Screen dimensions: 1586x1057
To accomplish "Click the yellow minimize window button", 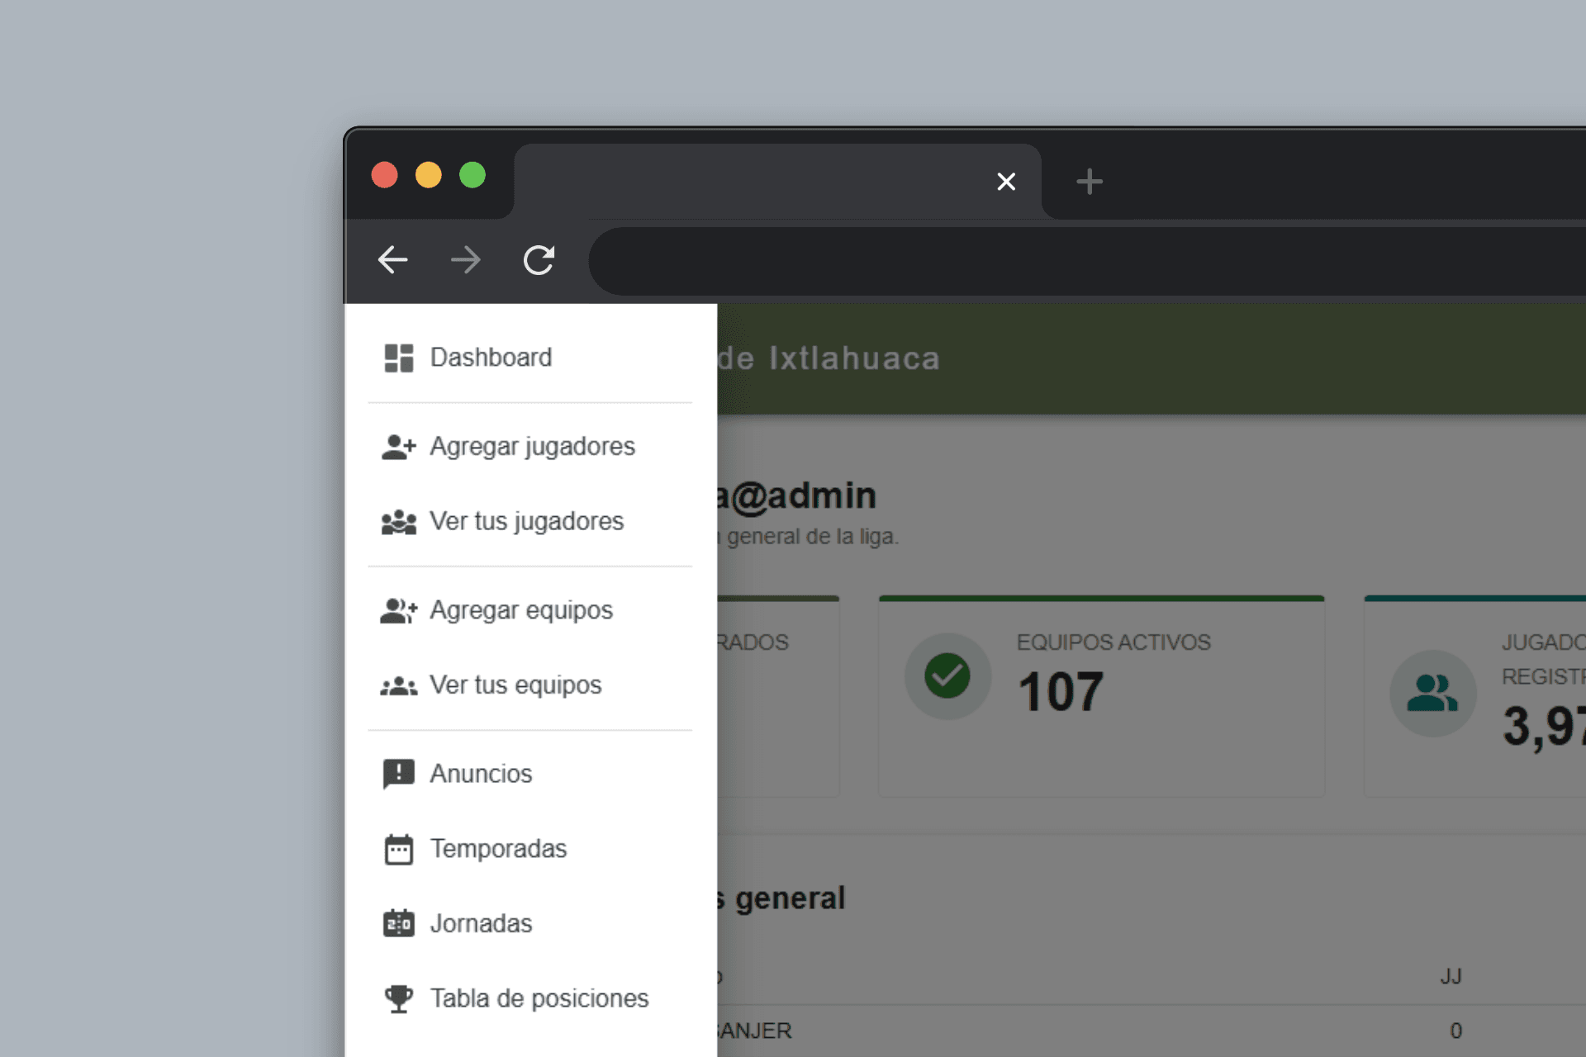I will click(429, 175).
